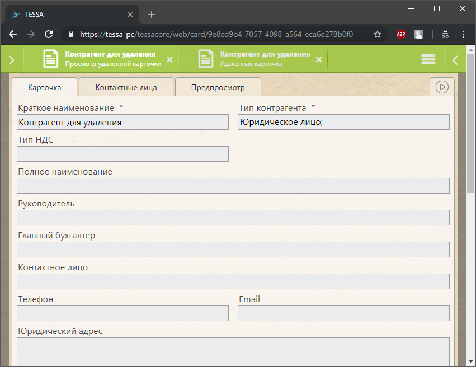Expand the right sidebar chevron
Screen dimensions: 476x367
pos(455,60)
